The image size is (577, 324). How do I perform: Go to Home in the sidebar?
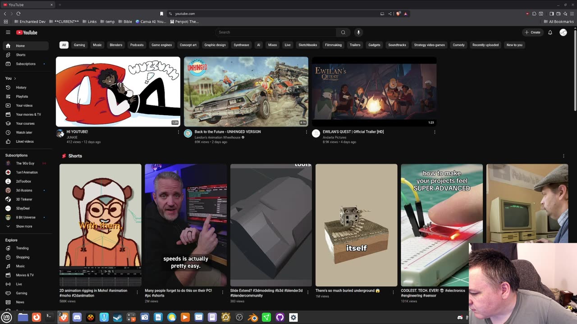click(25, 46)
